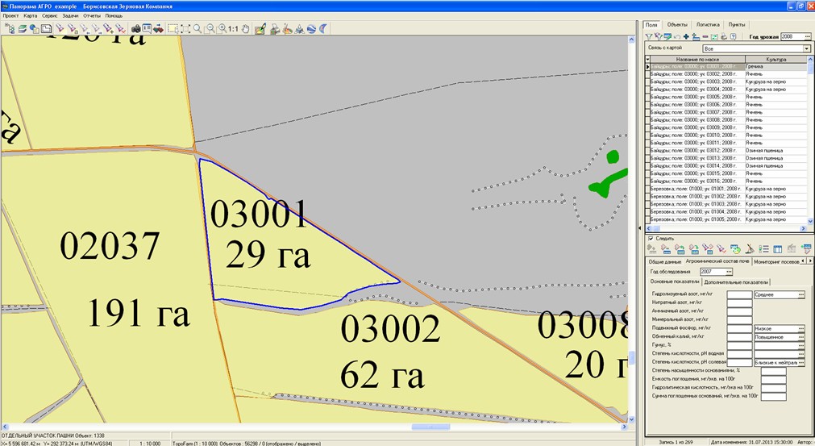This screenshot has height=446, width=815.
Task: Click the minus delete record icon
Action: pos(705,37)
